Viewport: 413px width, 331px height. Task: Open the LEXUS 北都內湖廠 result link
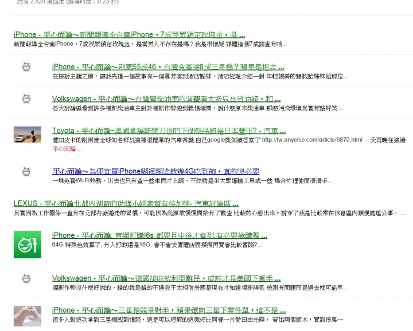126,203
